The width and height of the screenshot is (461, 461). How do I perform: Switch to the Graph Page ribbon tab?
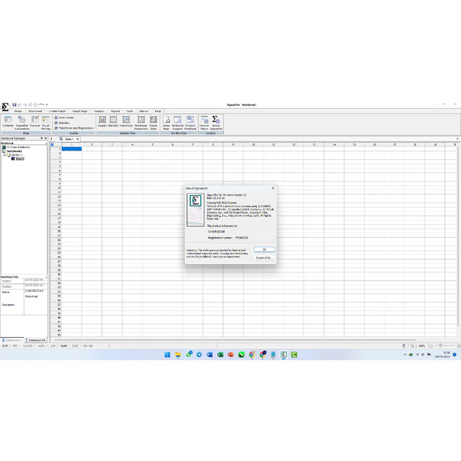pos(80,111)
